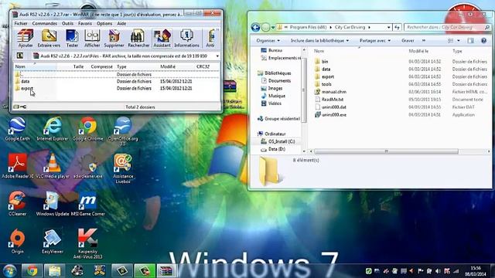Screen dimensions: 495x278
Task: Click the Ajouter icon in WinRAR toolbar
Action: pyautogui.click(x=26, y=38)
